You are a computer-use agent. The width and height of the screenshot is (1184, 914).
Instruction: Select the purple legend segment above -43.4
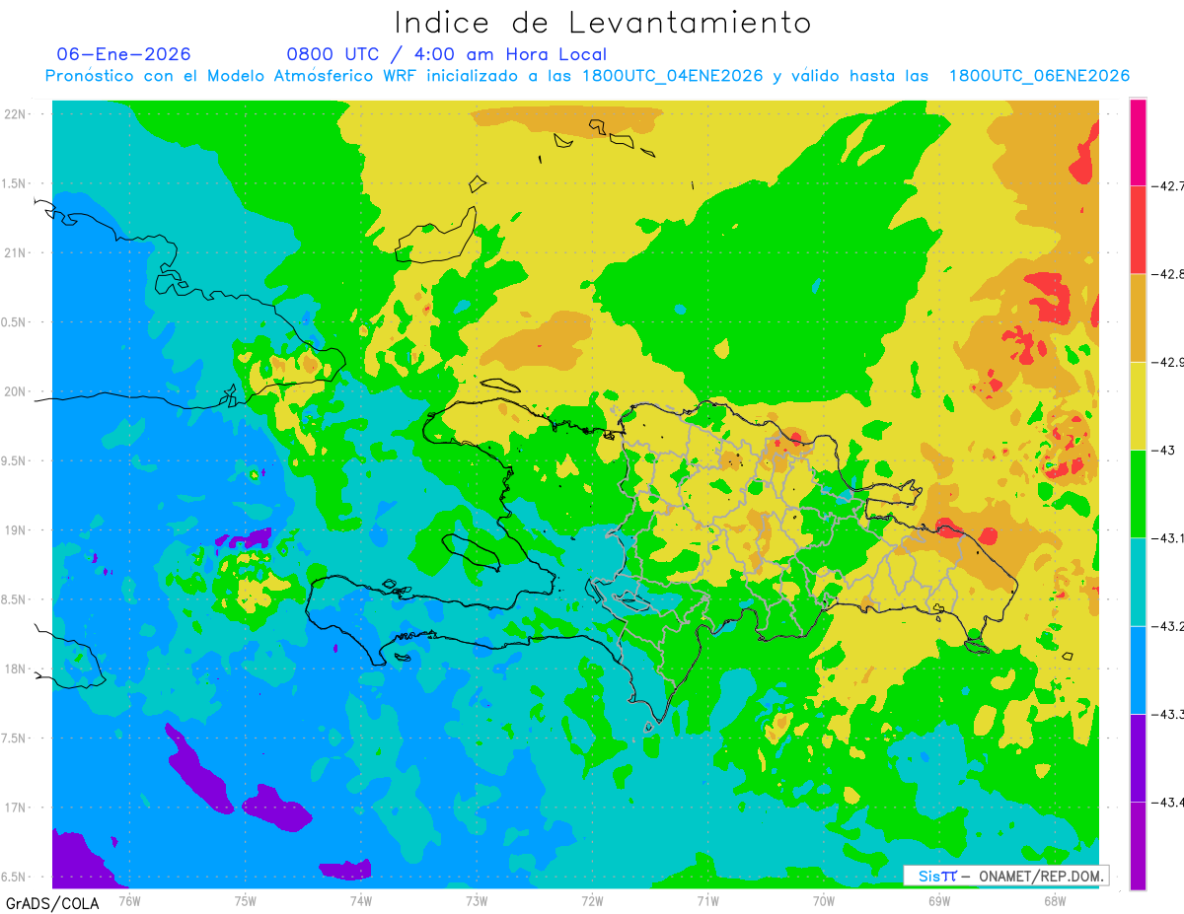click(x=1138, y=757)
